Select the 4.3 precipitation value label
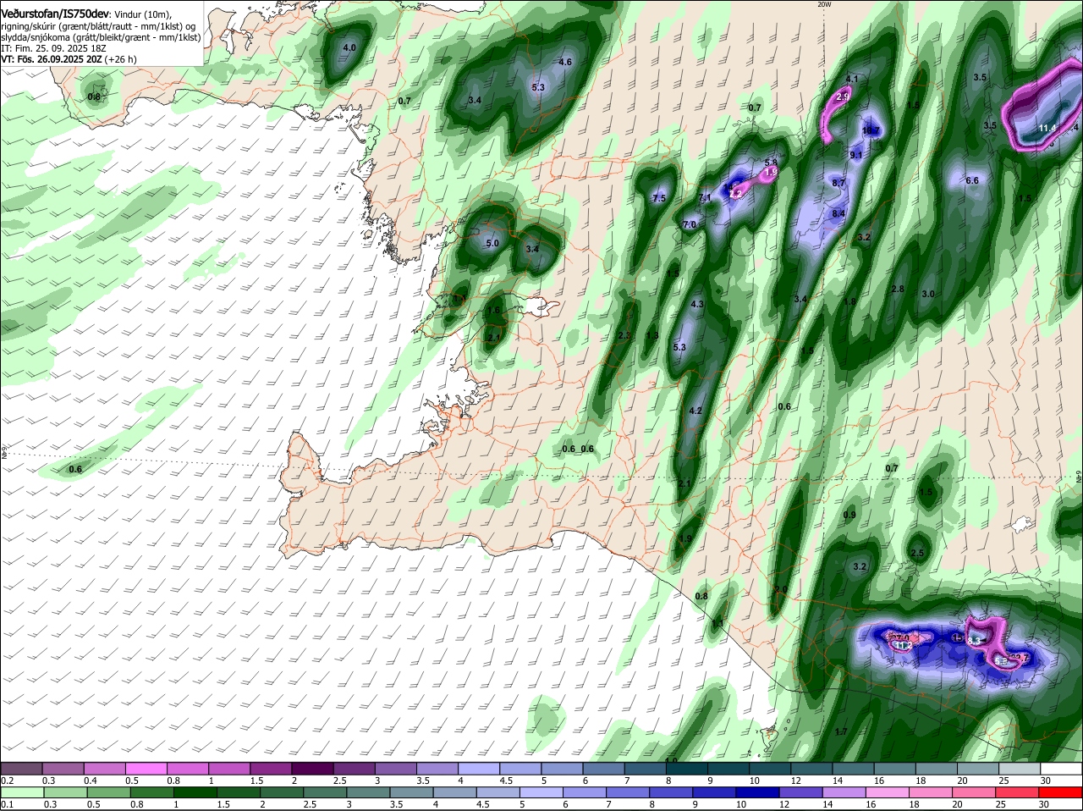This screenshot has height=811, width=1083. pyautogui.click(x=697, y=304)
